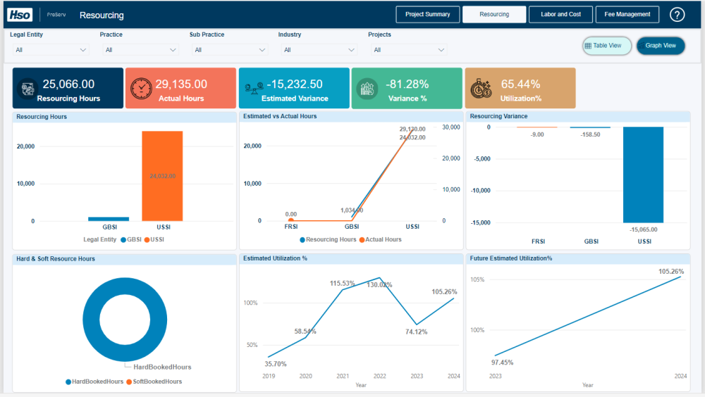The height and width of the screenshot is (397, 705).
Task: Expand the Industry dropdown
Action: click(x=319, y=50)
